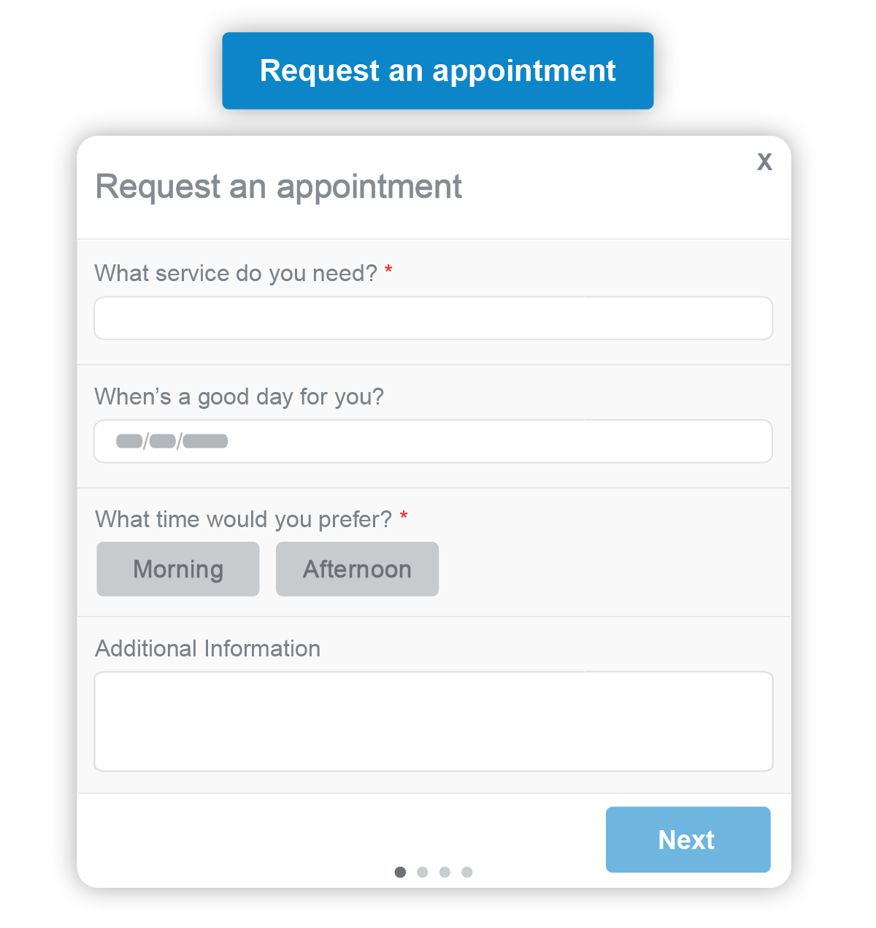
Task: Click inside the Additional Information text area
Action: [x=433, y=721]
